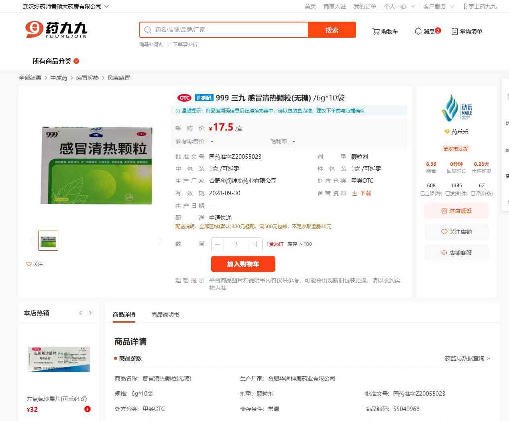Viewport: 509px width, 421px height.
Task: Open the frequent purchase list (常购清单)
Action: pos(467,31)
